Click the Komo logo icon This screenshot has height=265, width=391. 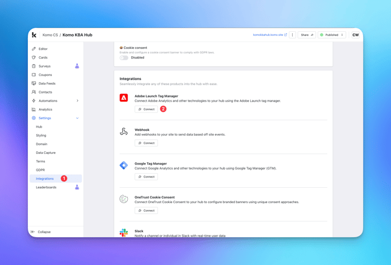tap(34, 35)
